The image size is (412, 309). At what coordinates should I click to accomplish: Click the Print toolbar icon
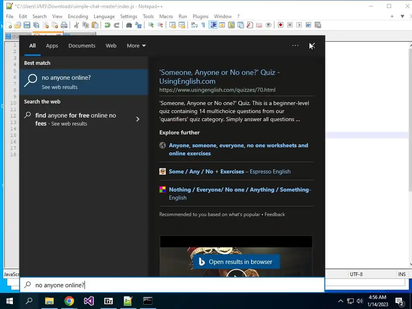tap(64, 25)
